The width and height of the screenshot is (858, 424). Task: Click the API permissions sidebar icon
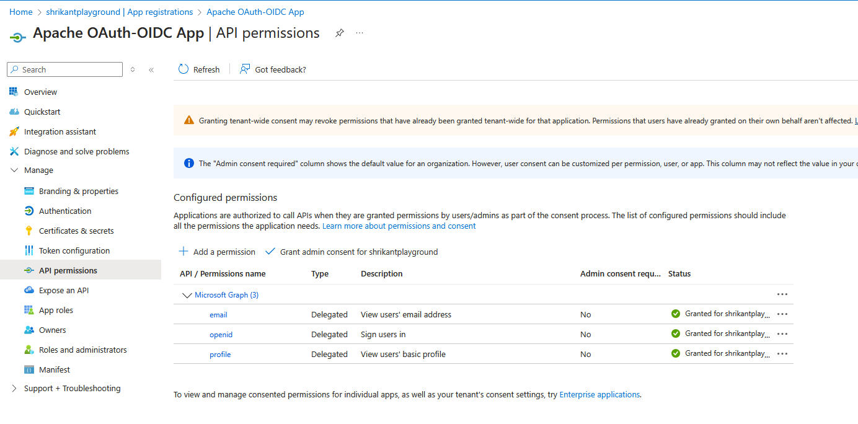(29, 270)
